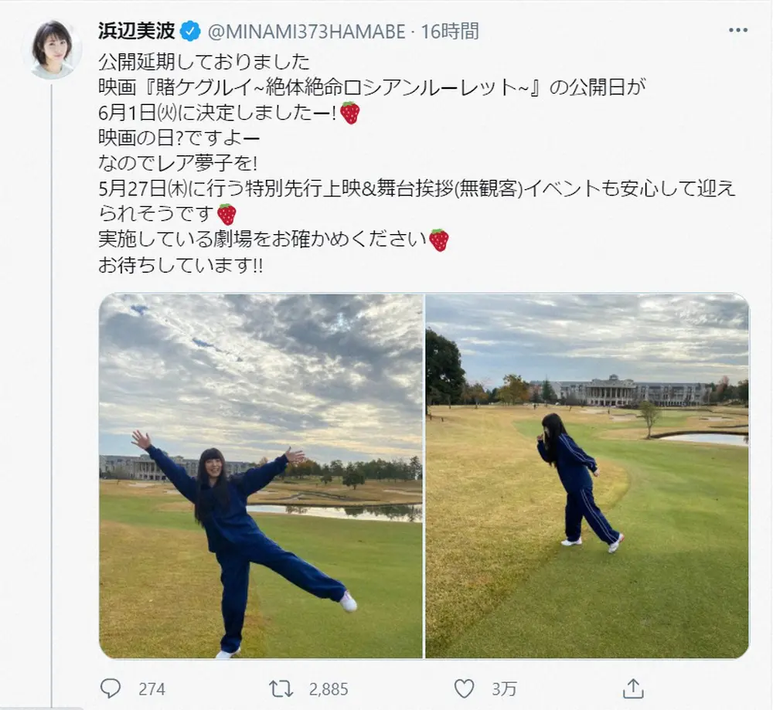
Task: Click the 2,885 retweet count
Action: 329,689
